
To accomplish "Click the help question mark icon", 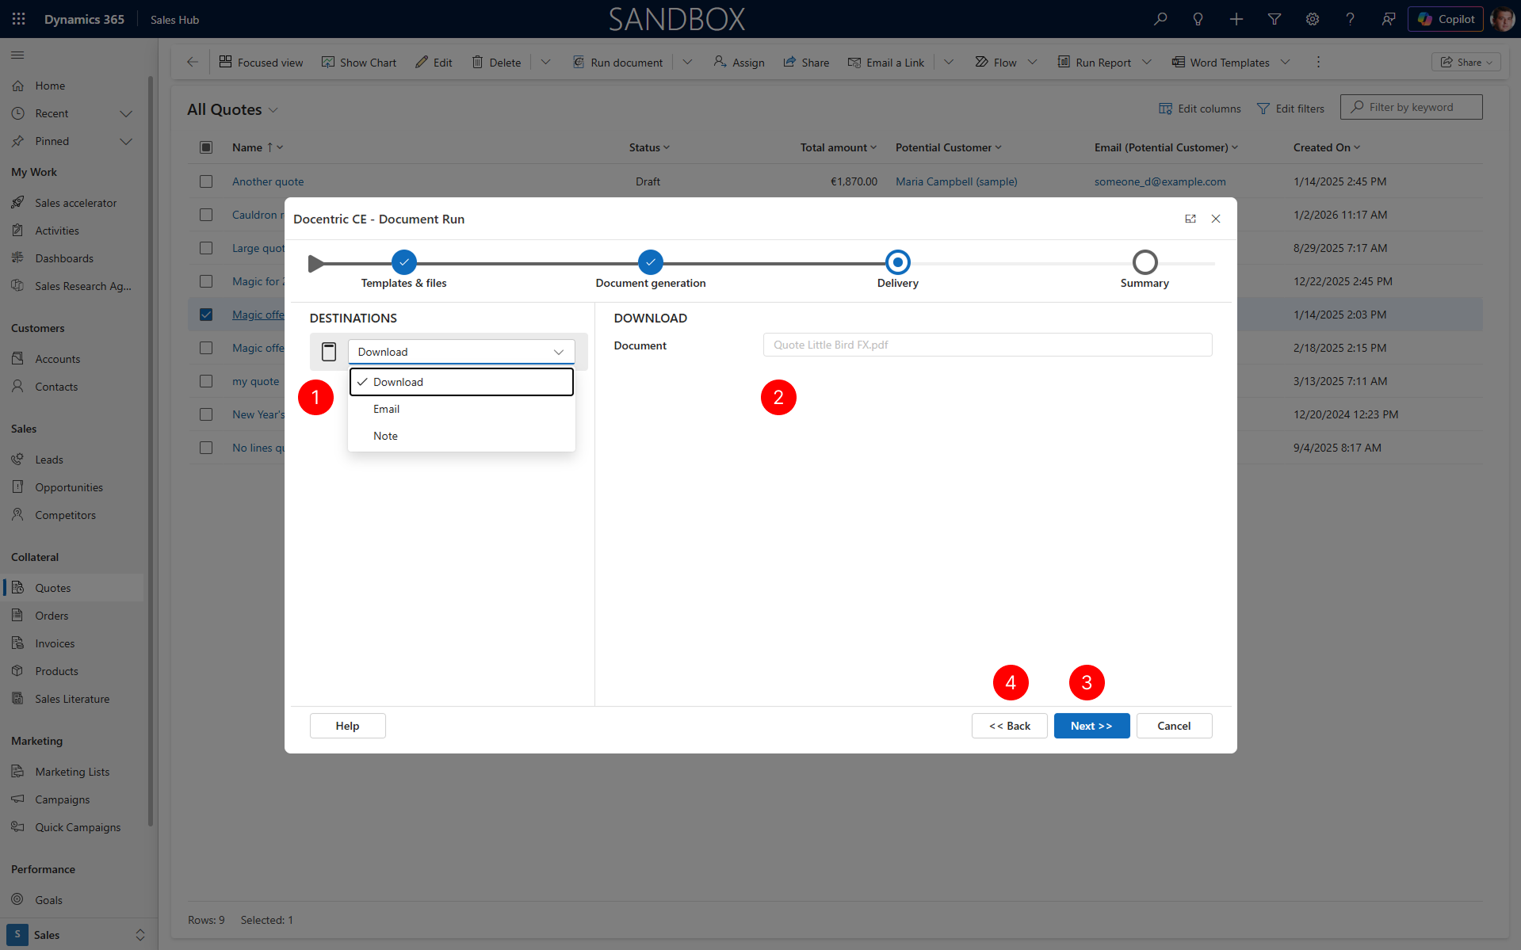I will point(1351,19).
